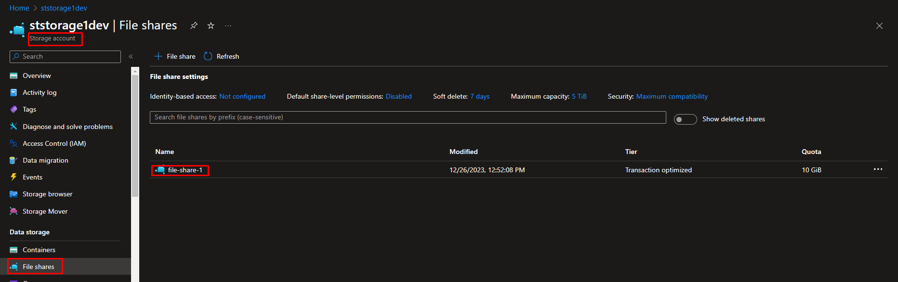Click the circular Refresh icon

(x=208, y=56)
